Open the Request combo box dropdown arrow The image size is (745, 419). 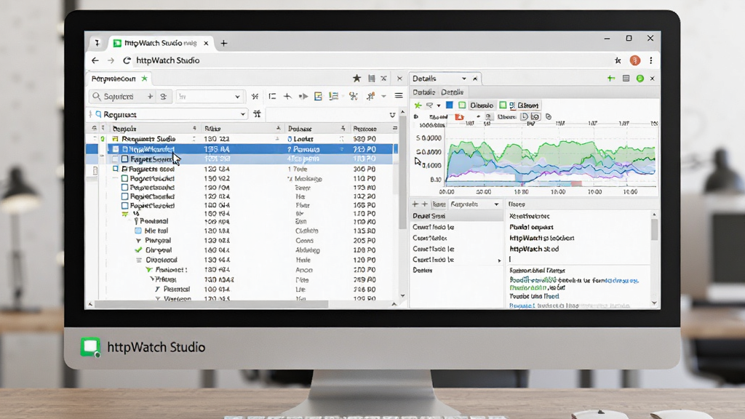pyautogui.click(x=243, y=114)
